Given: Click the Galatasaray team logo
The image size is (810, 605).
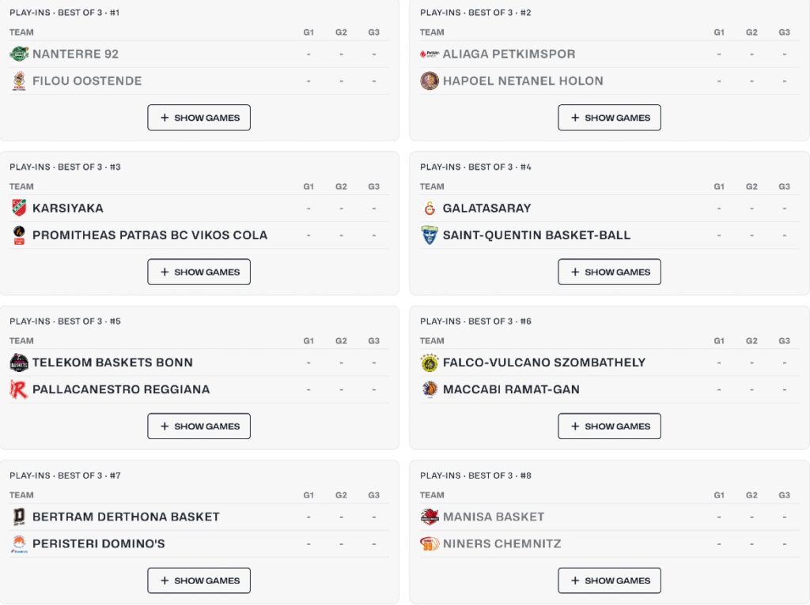Looking at the screenshot, I should coord(430,208).
